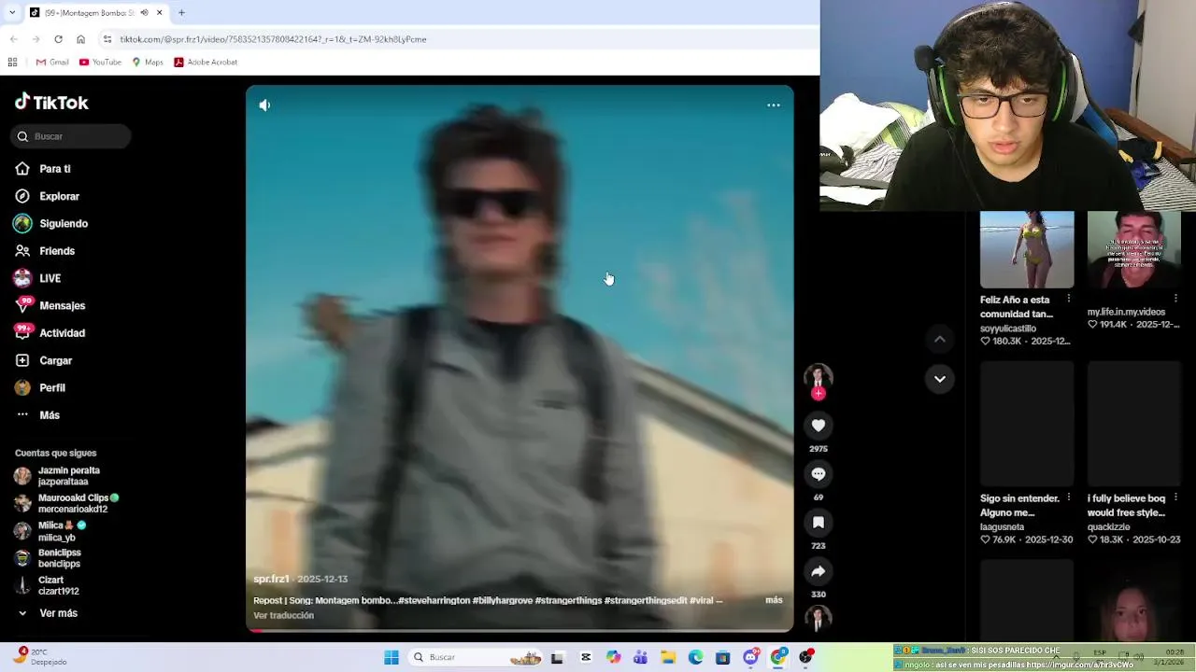The height and width of the screenshot is (672, 1196).
Task: View site information icon in address bar
Action: coord(107,39)
